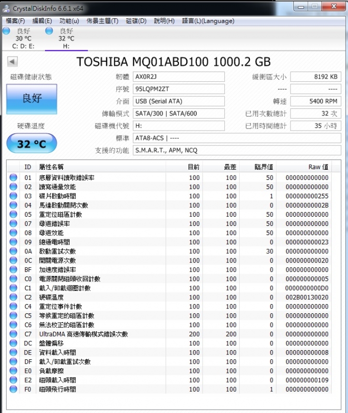Select the UltraDMA 高速傳輸模式錯誤次數 attribute name
The width and height of the screenshot is (348, 413).
pos(84,334)
